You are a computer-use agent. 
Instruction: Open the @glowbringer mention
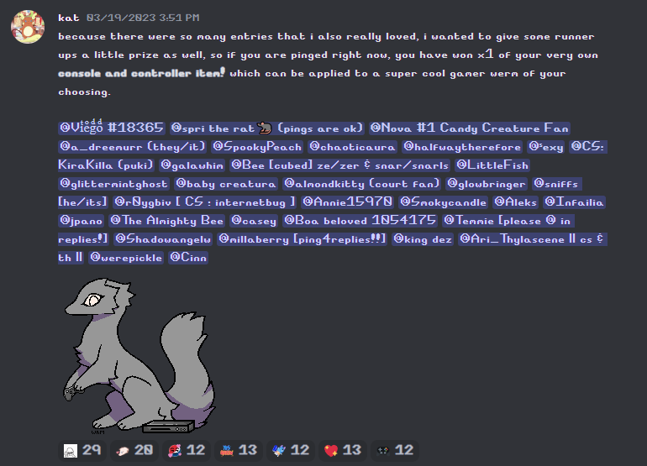click(x=487, y=184)
